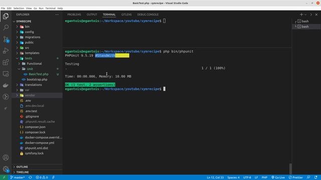The width and height of the screenshot is (321, 180).
Task: Open remote window indicator in status bar
Action: 4,177
